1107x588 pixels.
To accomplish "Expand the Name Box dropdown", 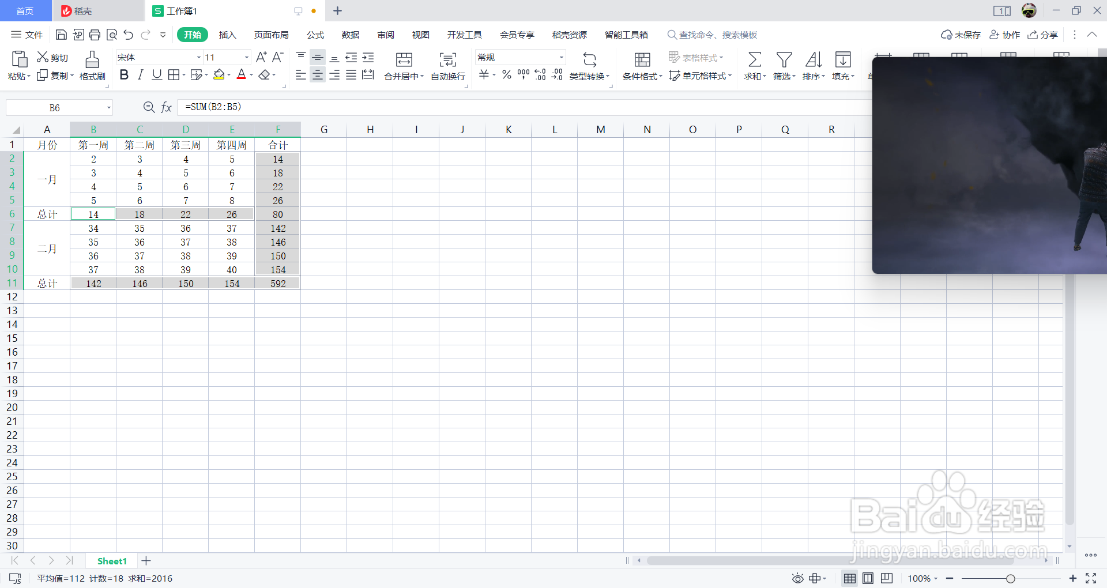I will [108, 108].
